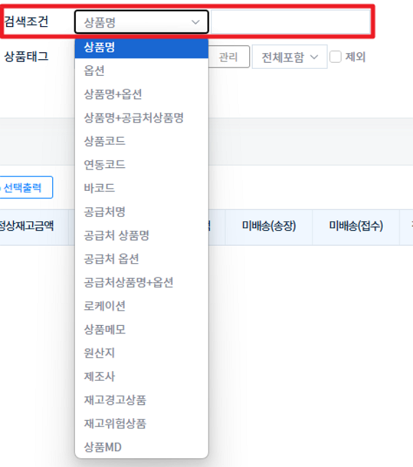Viewport: 413px width, 467px height.
Task: Toggle the 제외 checkbox
Action: pyautogui.click(x=336, y=57)
